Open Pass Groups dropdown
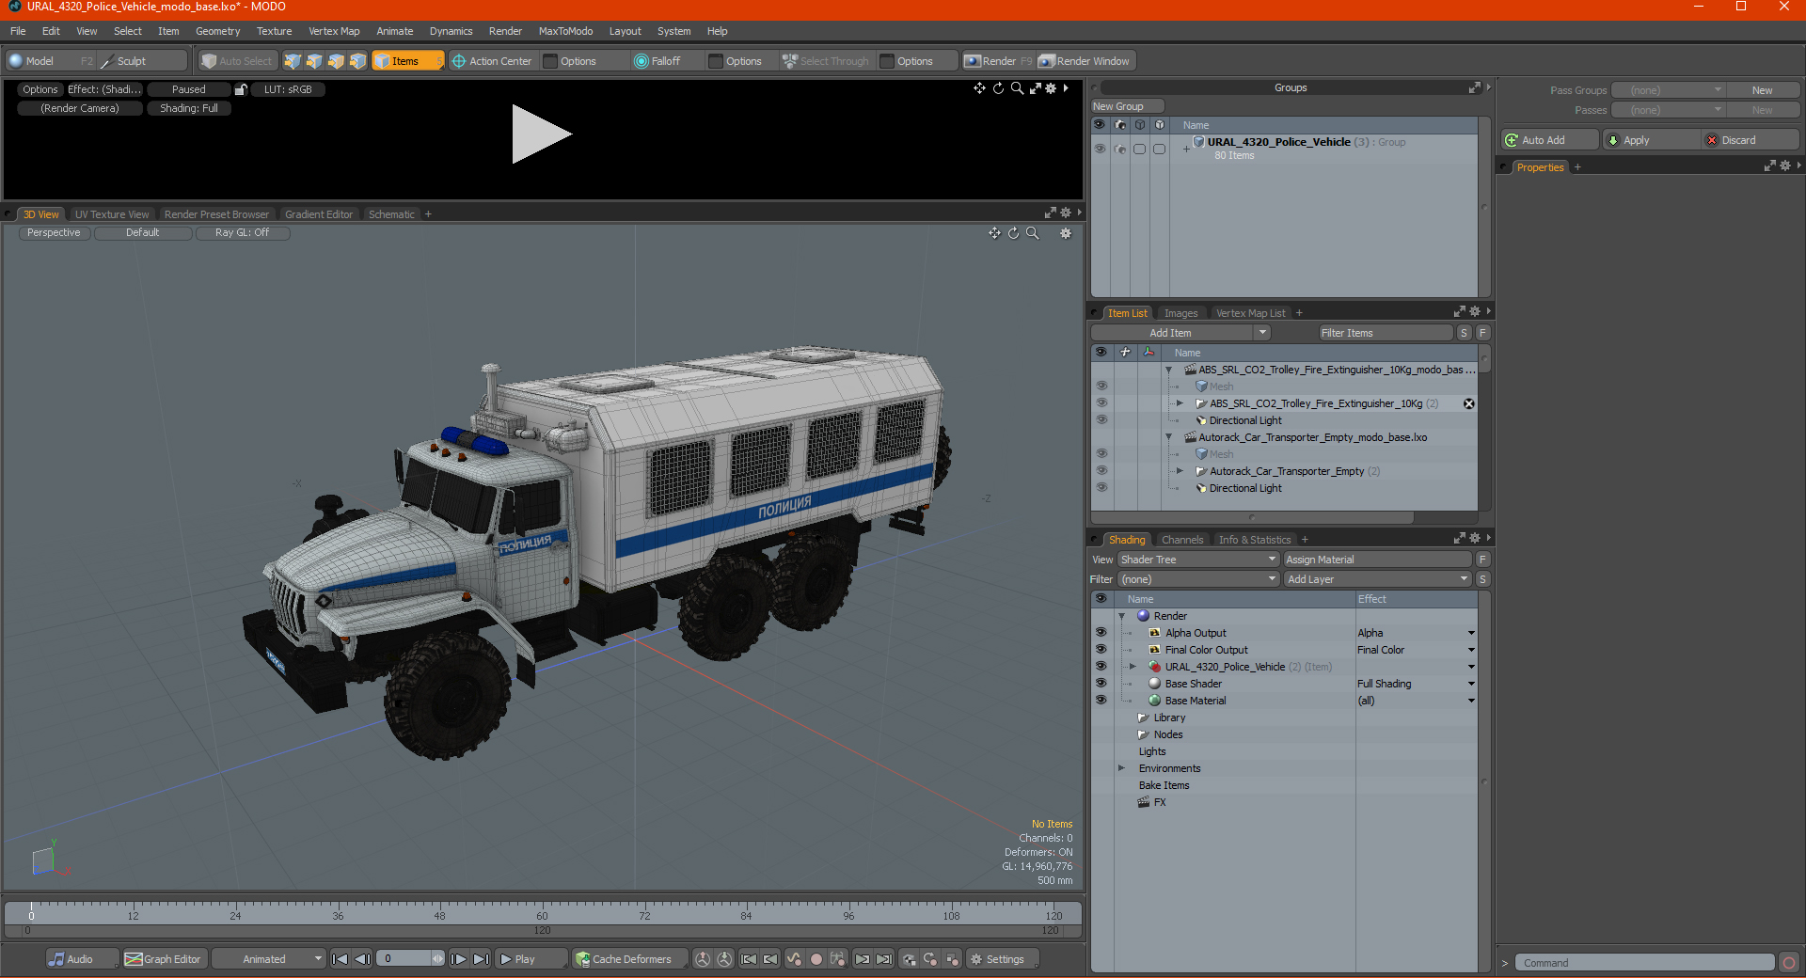Screen dimensions: 1806x978 click(x=1668, y=90)
